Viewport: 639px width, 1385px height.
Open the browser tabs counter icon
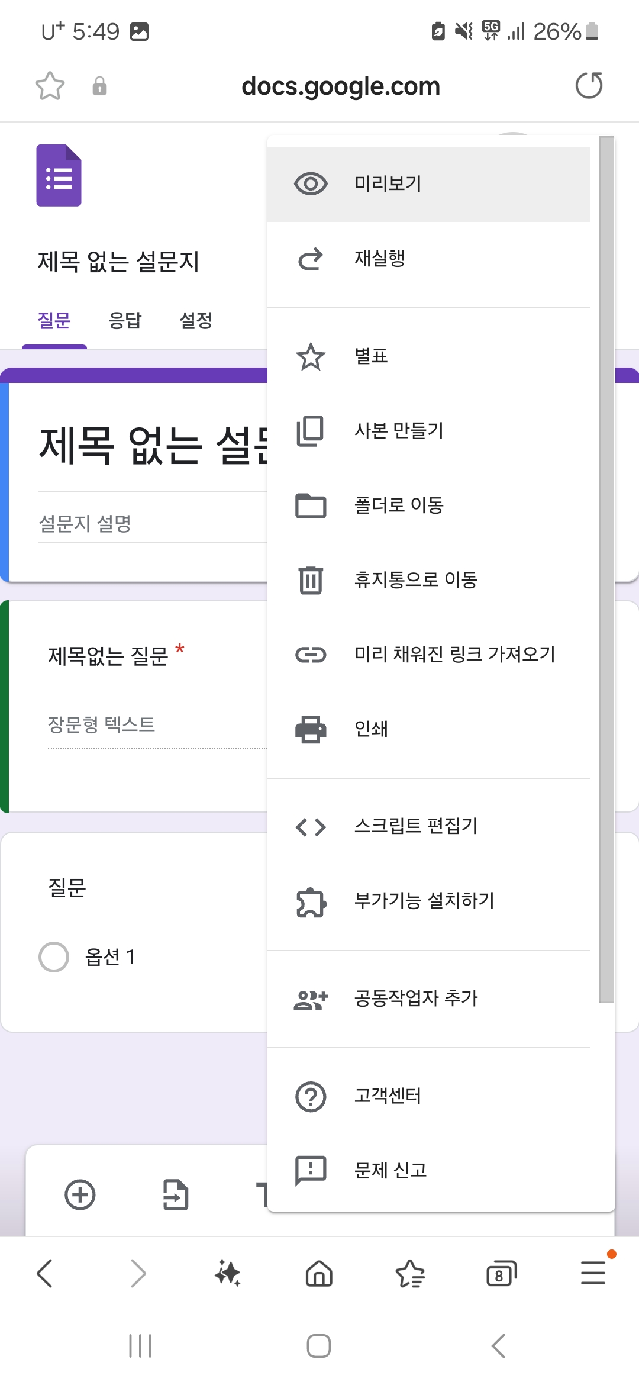tap(501, 1274)
